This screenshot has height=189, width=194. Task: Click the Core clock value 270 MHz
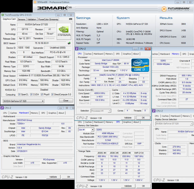pyautogui.click(x=177, y=147)
